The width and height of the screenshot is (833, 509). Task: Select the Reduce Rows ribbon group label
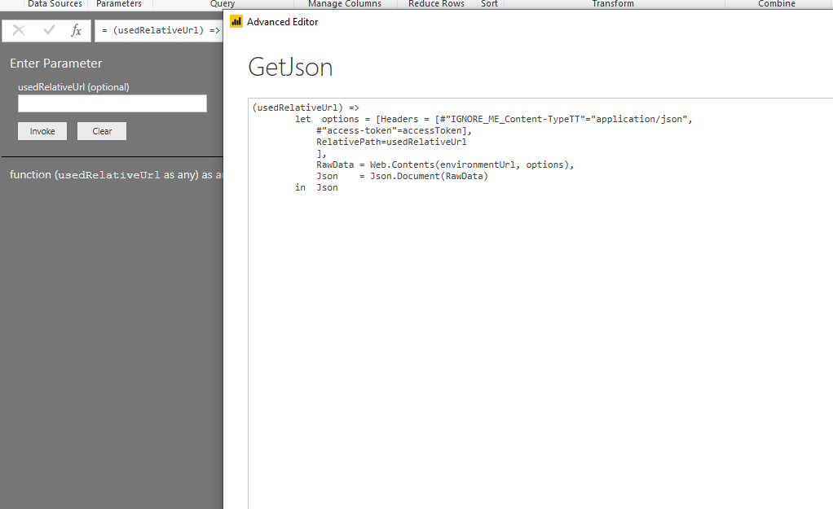(436, 4)
